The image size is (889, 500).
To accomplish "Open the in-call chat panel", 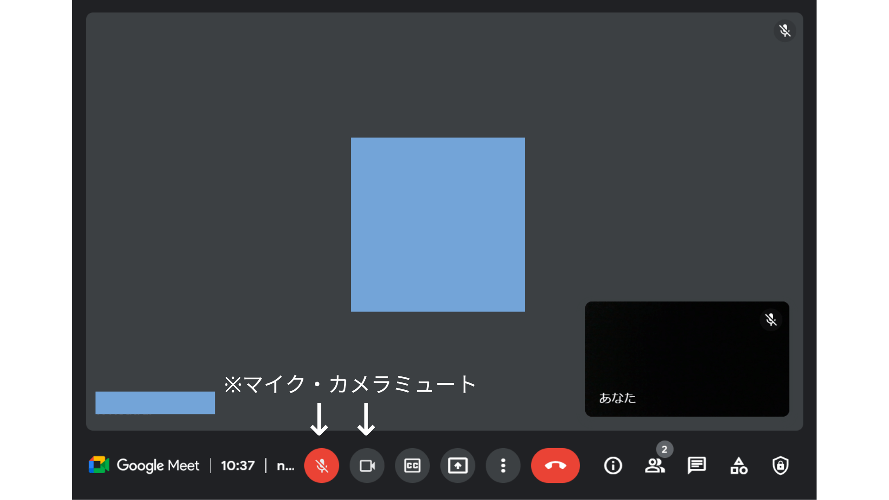I will (696, 466).
